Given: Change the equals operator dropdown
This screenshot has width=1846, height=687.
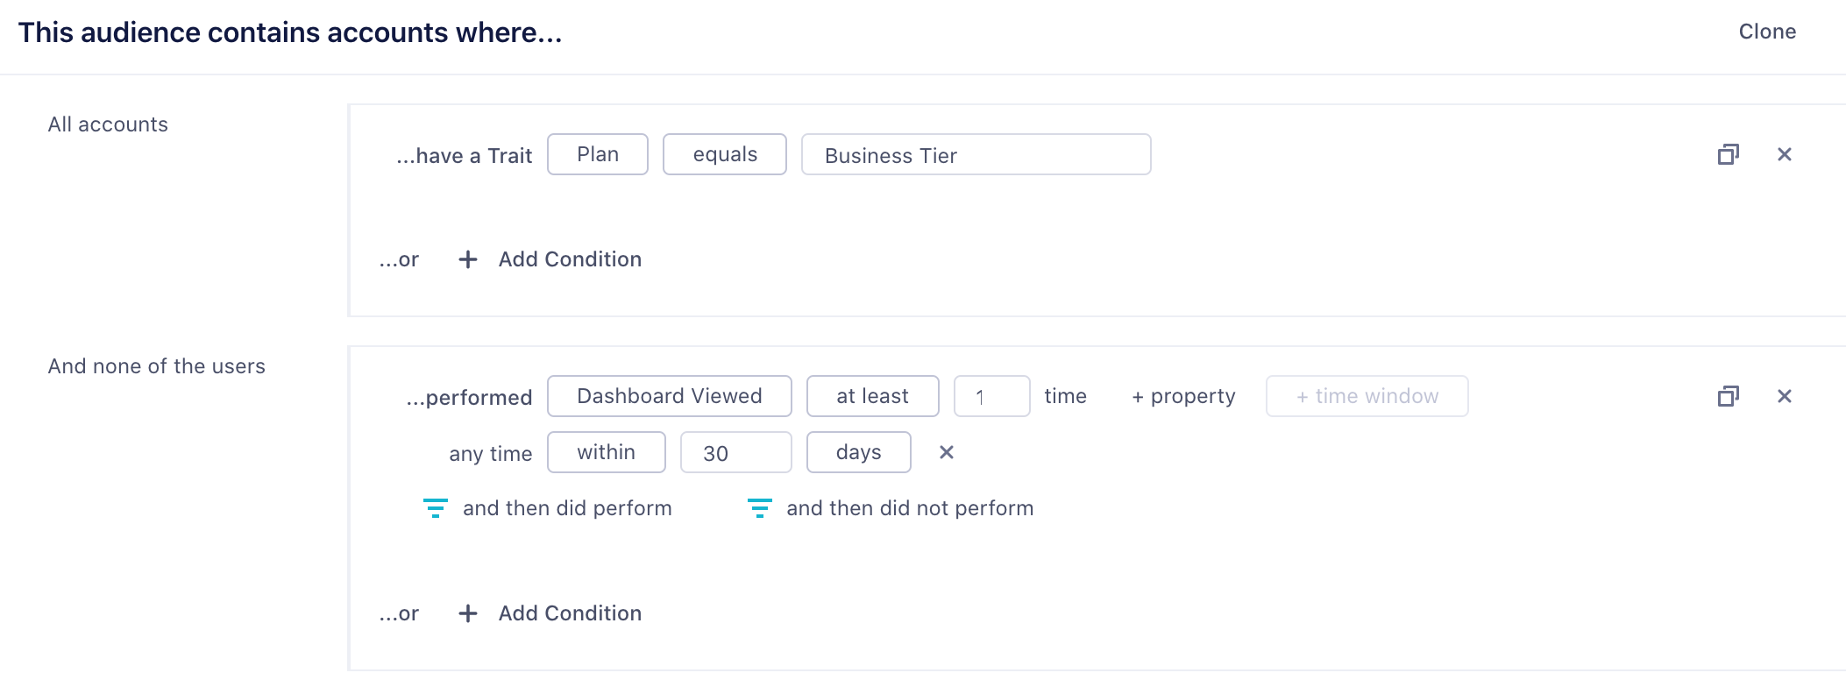Looking at the screenshot, I should (725, 155).
